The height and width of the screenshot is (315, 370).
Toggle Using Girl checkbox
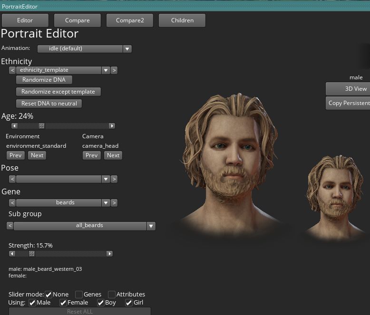(129, 303)
